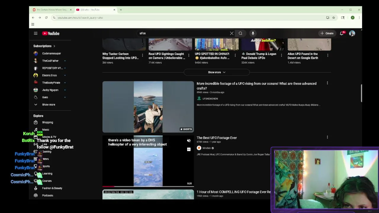Open the 1 Hour of Most COMPELLING UFO title
This screenshot has height=213, width=379.
coord(234,192)
